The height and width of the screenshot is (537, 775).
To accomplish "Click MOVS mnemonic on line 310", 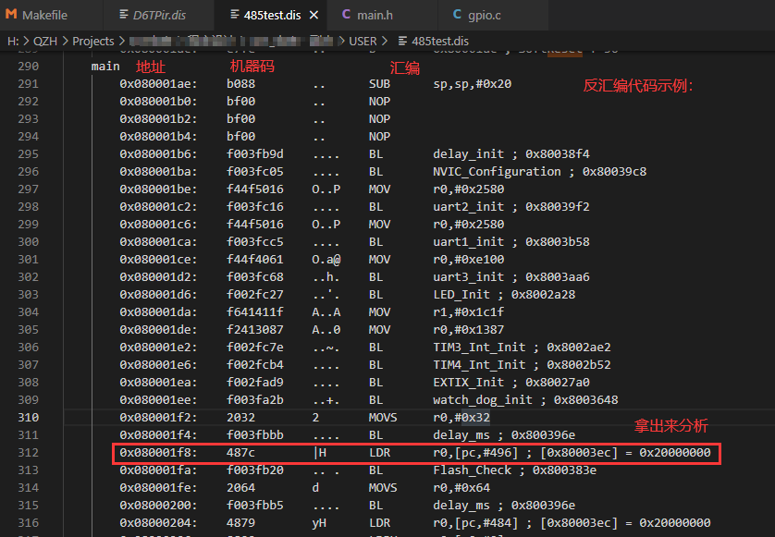I will [x=383, y=418].
